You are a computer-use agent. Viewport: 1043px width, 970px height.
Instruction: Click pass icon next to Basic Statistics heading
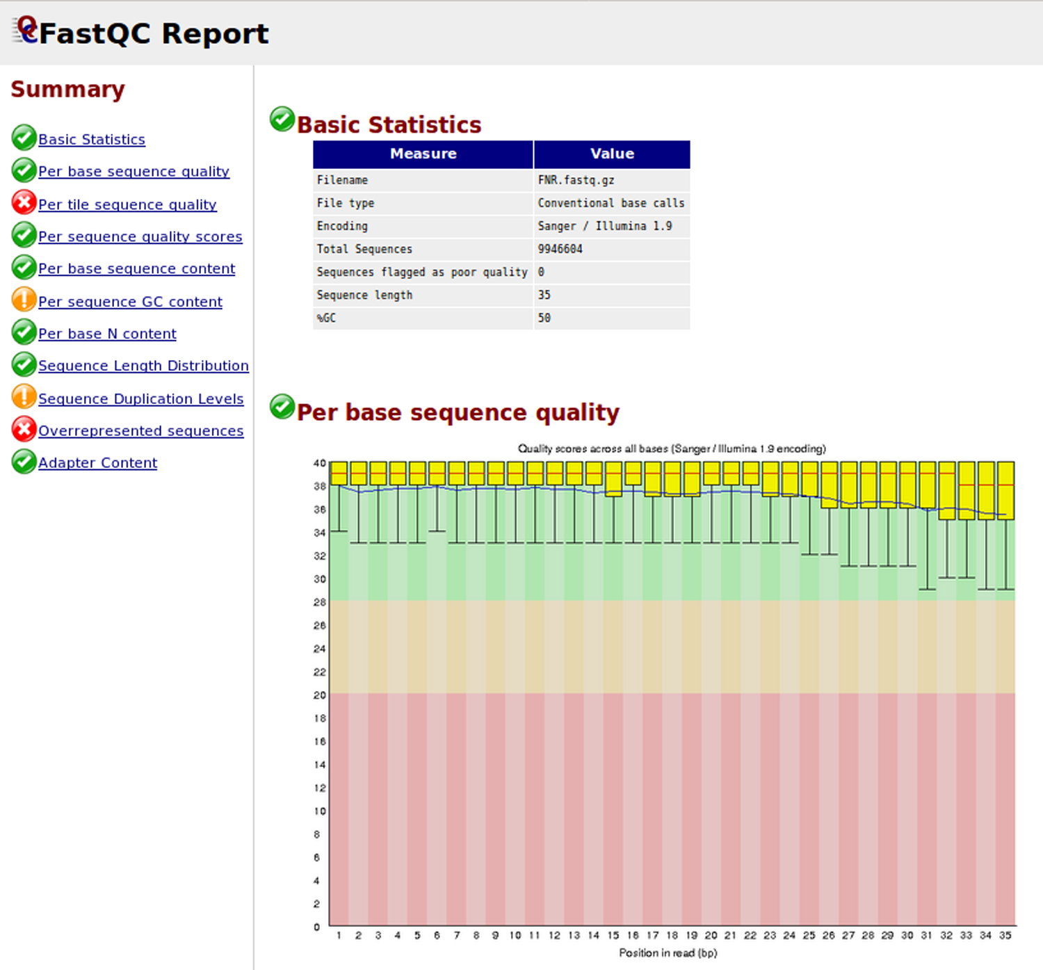click(x=282, y=120)
